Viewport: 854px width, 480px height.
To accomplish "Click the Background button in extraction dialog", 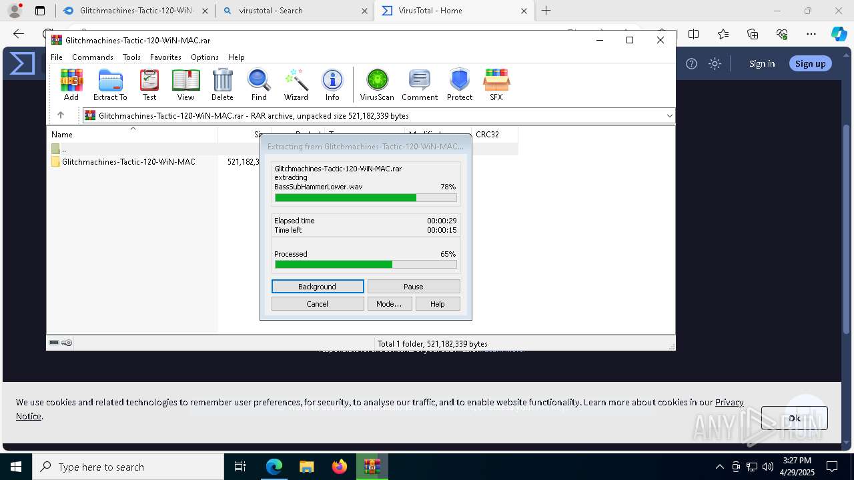I will (x=318, y=287).
